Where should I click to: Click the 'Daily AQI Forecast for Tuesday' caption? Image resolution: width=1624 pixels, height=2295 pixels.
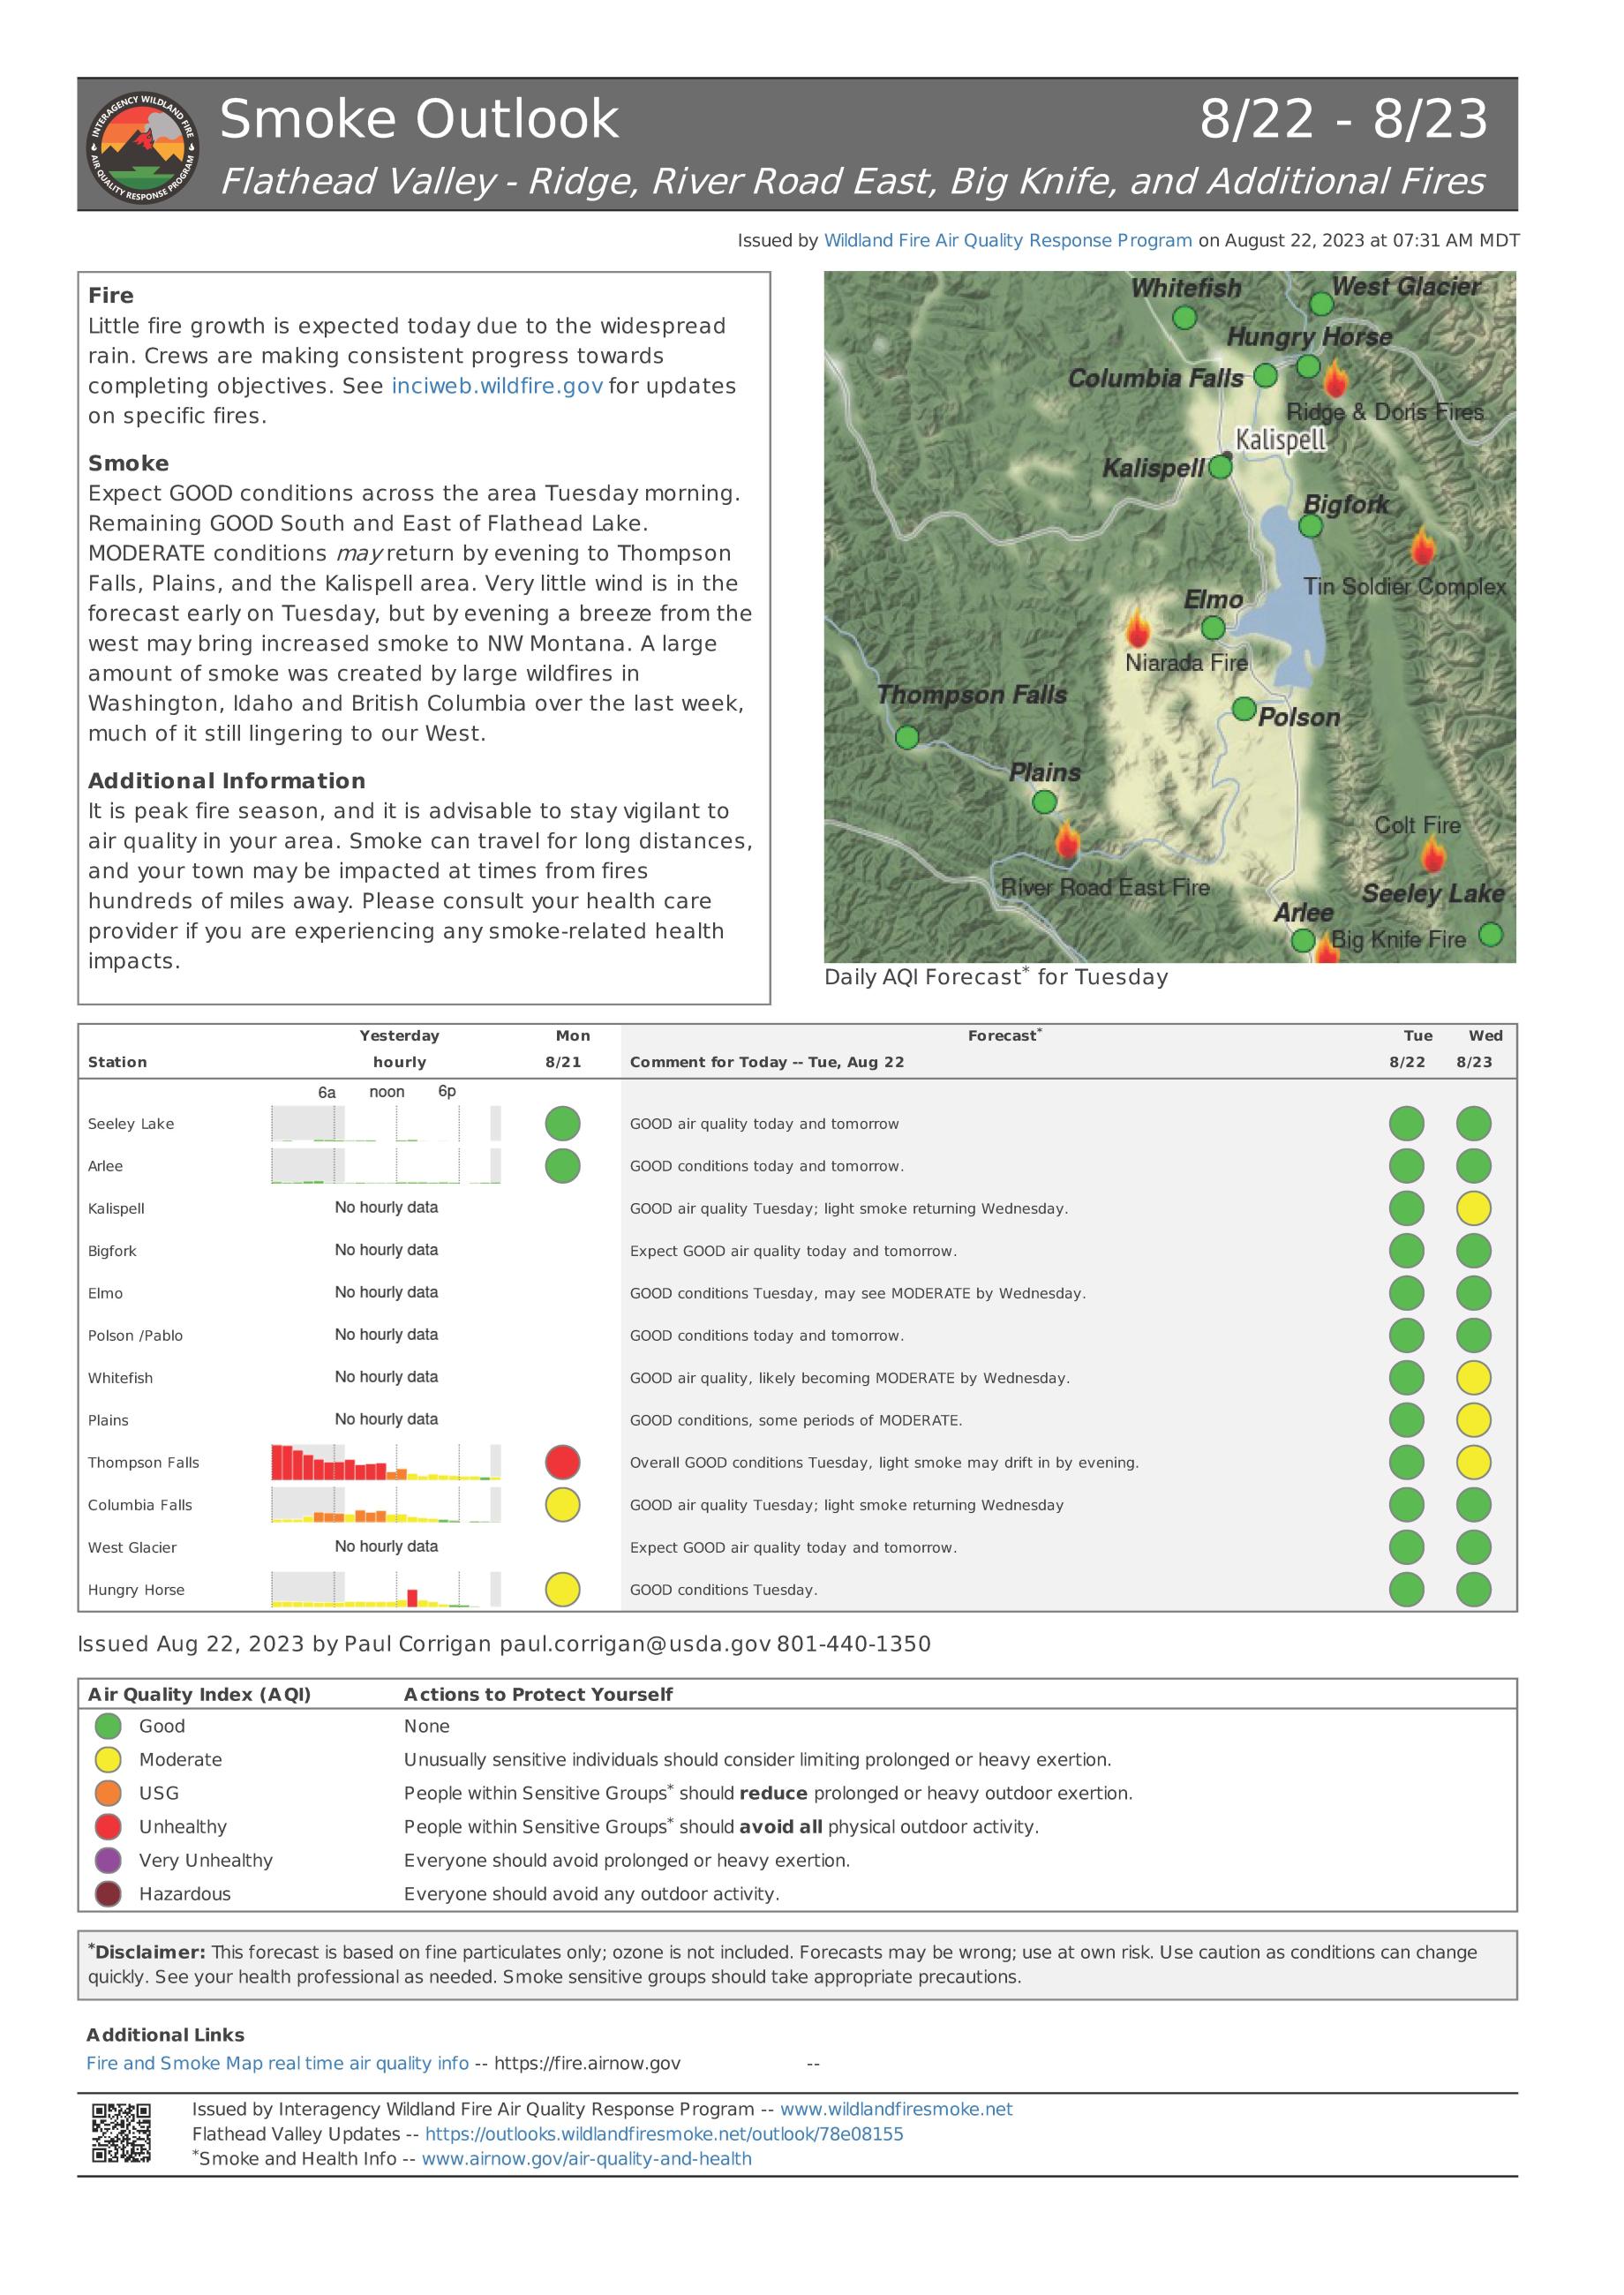pyautogui.click(x=996, y=977)
